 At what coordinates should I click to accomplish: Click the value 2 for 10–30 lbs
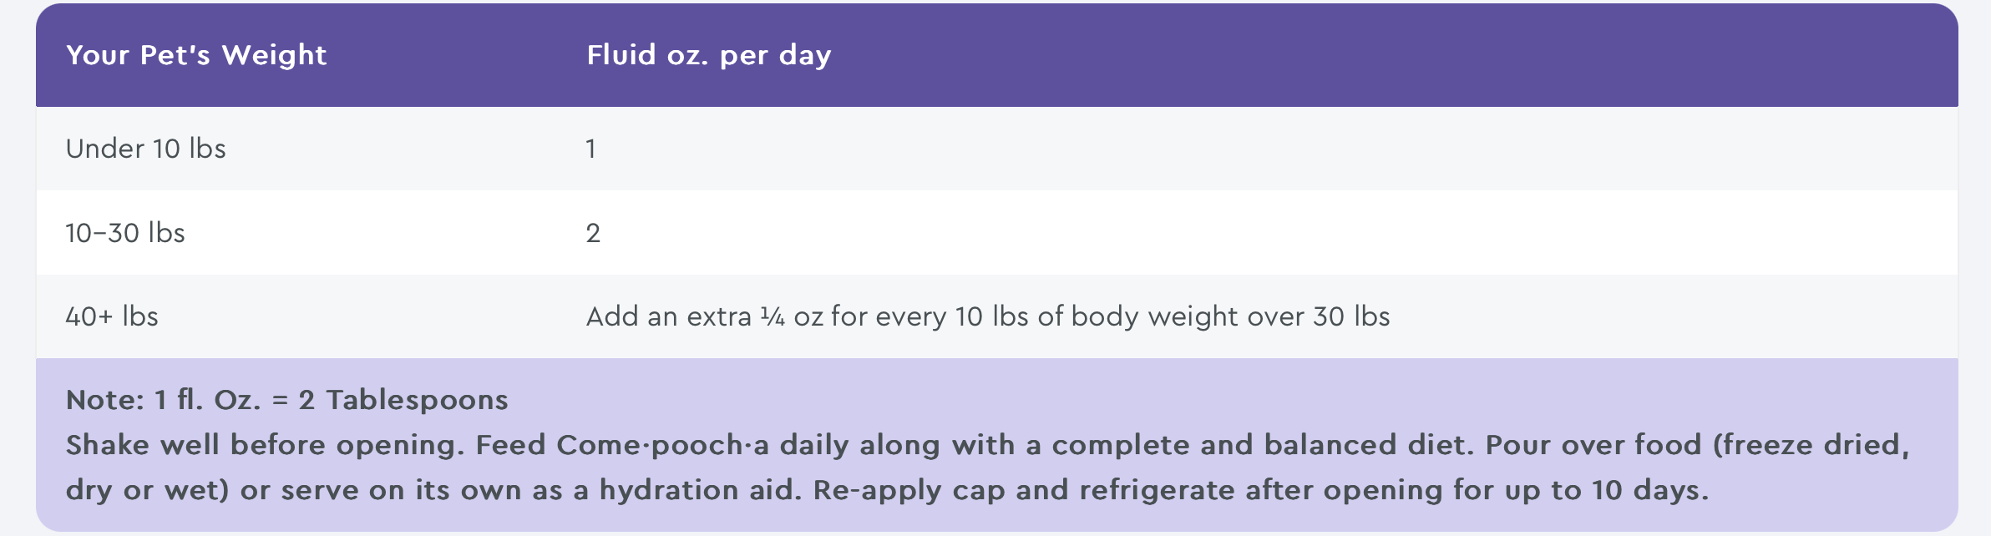tap(593, 233)
